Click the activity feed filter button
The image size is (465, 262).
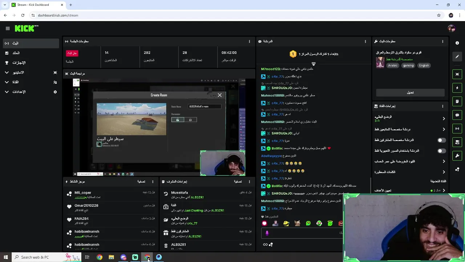[141, 182]
